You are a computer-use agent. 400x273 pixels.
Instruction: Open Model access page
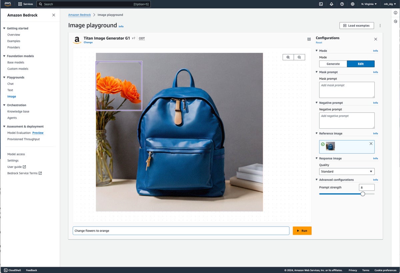click(16, 154)
